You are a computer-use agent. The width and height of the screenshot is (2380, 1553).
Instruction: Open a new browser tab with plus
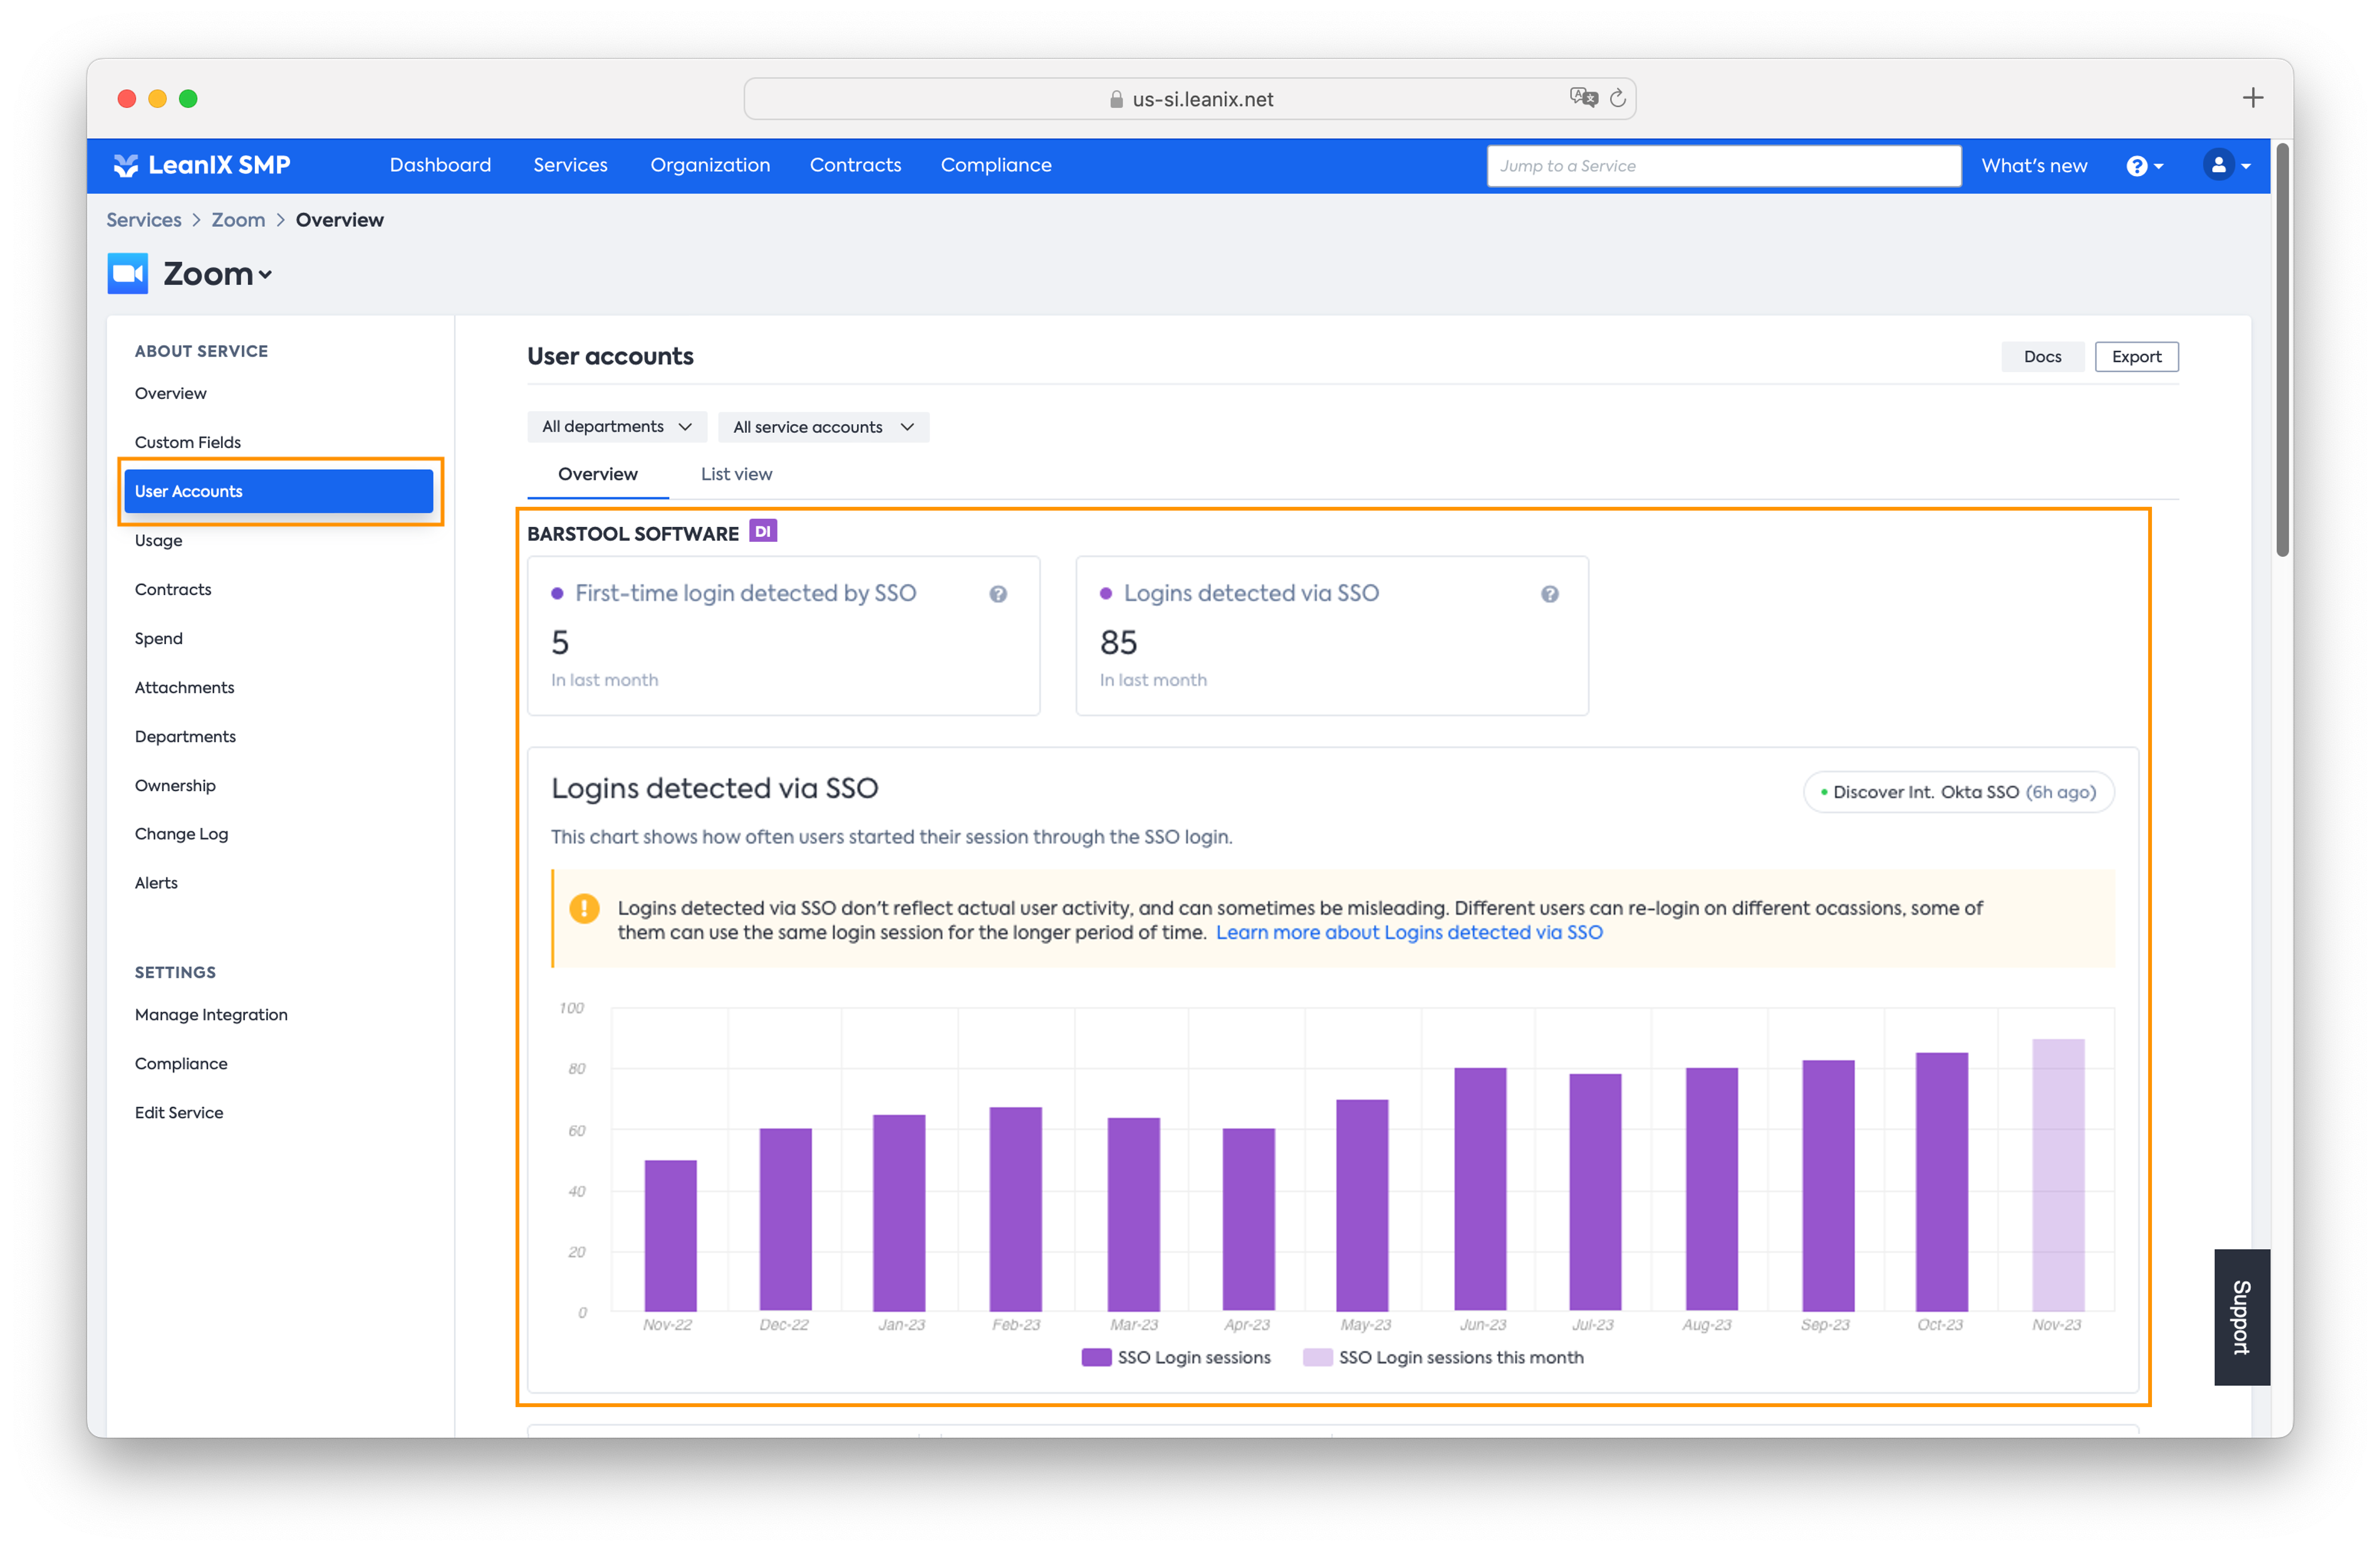tap(2252, 98)
